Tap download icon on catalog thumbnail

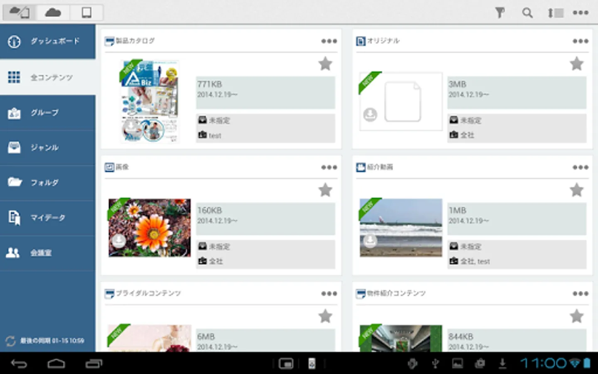pyautogui.click(x=130, y=127)
